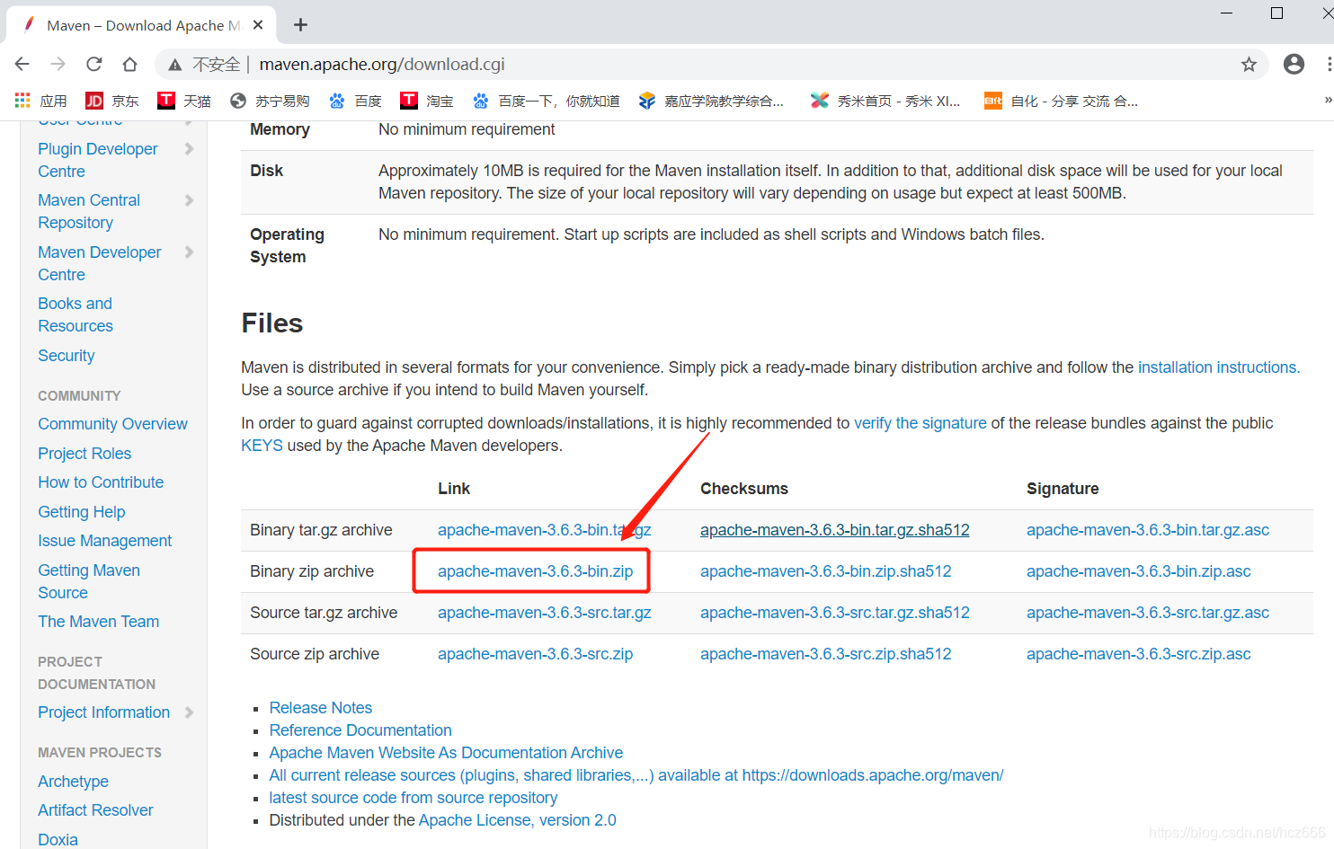Open apache-maven-3.6.3-src.tar.gz.sha512 checksum
The width and height of the screenshot is (1334, 849).
point(834,613)
